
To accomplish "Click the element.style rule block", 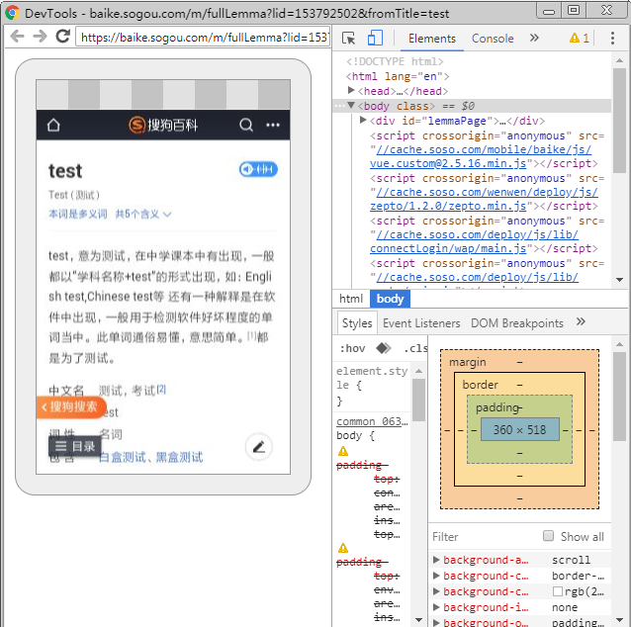I will (372, 386).
